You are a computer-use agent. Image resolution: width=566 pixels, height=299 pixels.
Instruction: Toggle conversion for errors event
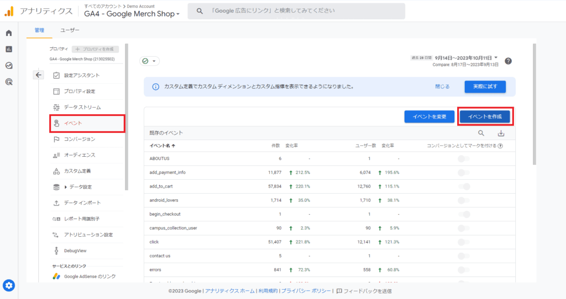464,270
